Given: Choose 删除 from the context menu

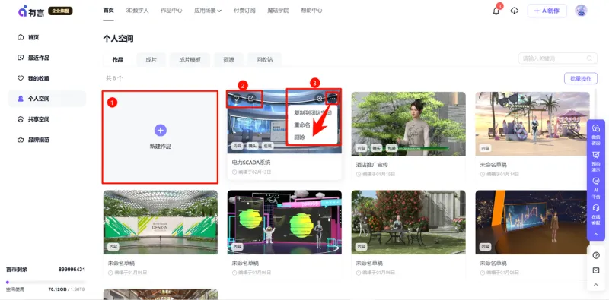Looking at the screenshot, I should (299, 137).
